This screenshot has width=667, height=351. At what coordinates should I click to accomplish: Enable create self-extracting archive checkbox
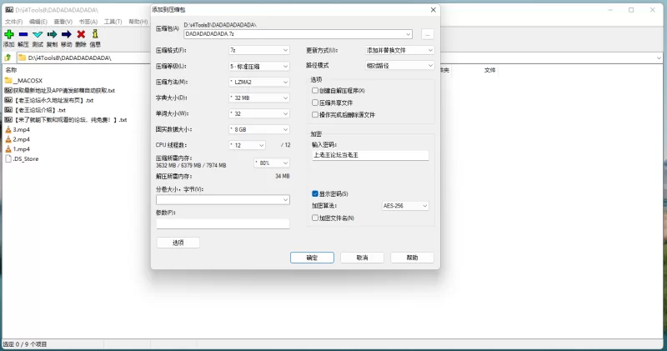pyautogui.click(x=315, y=91)
